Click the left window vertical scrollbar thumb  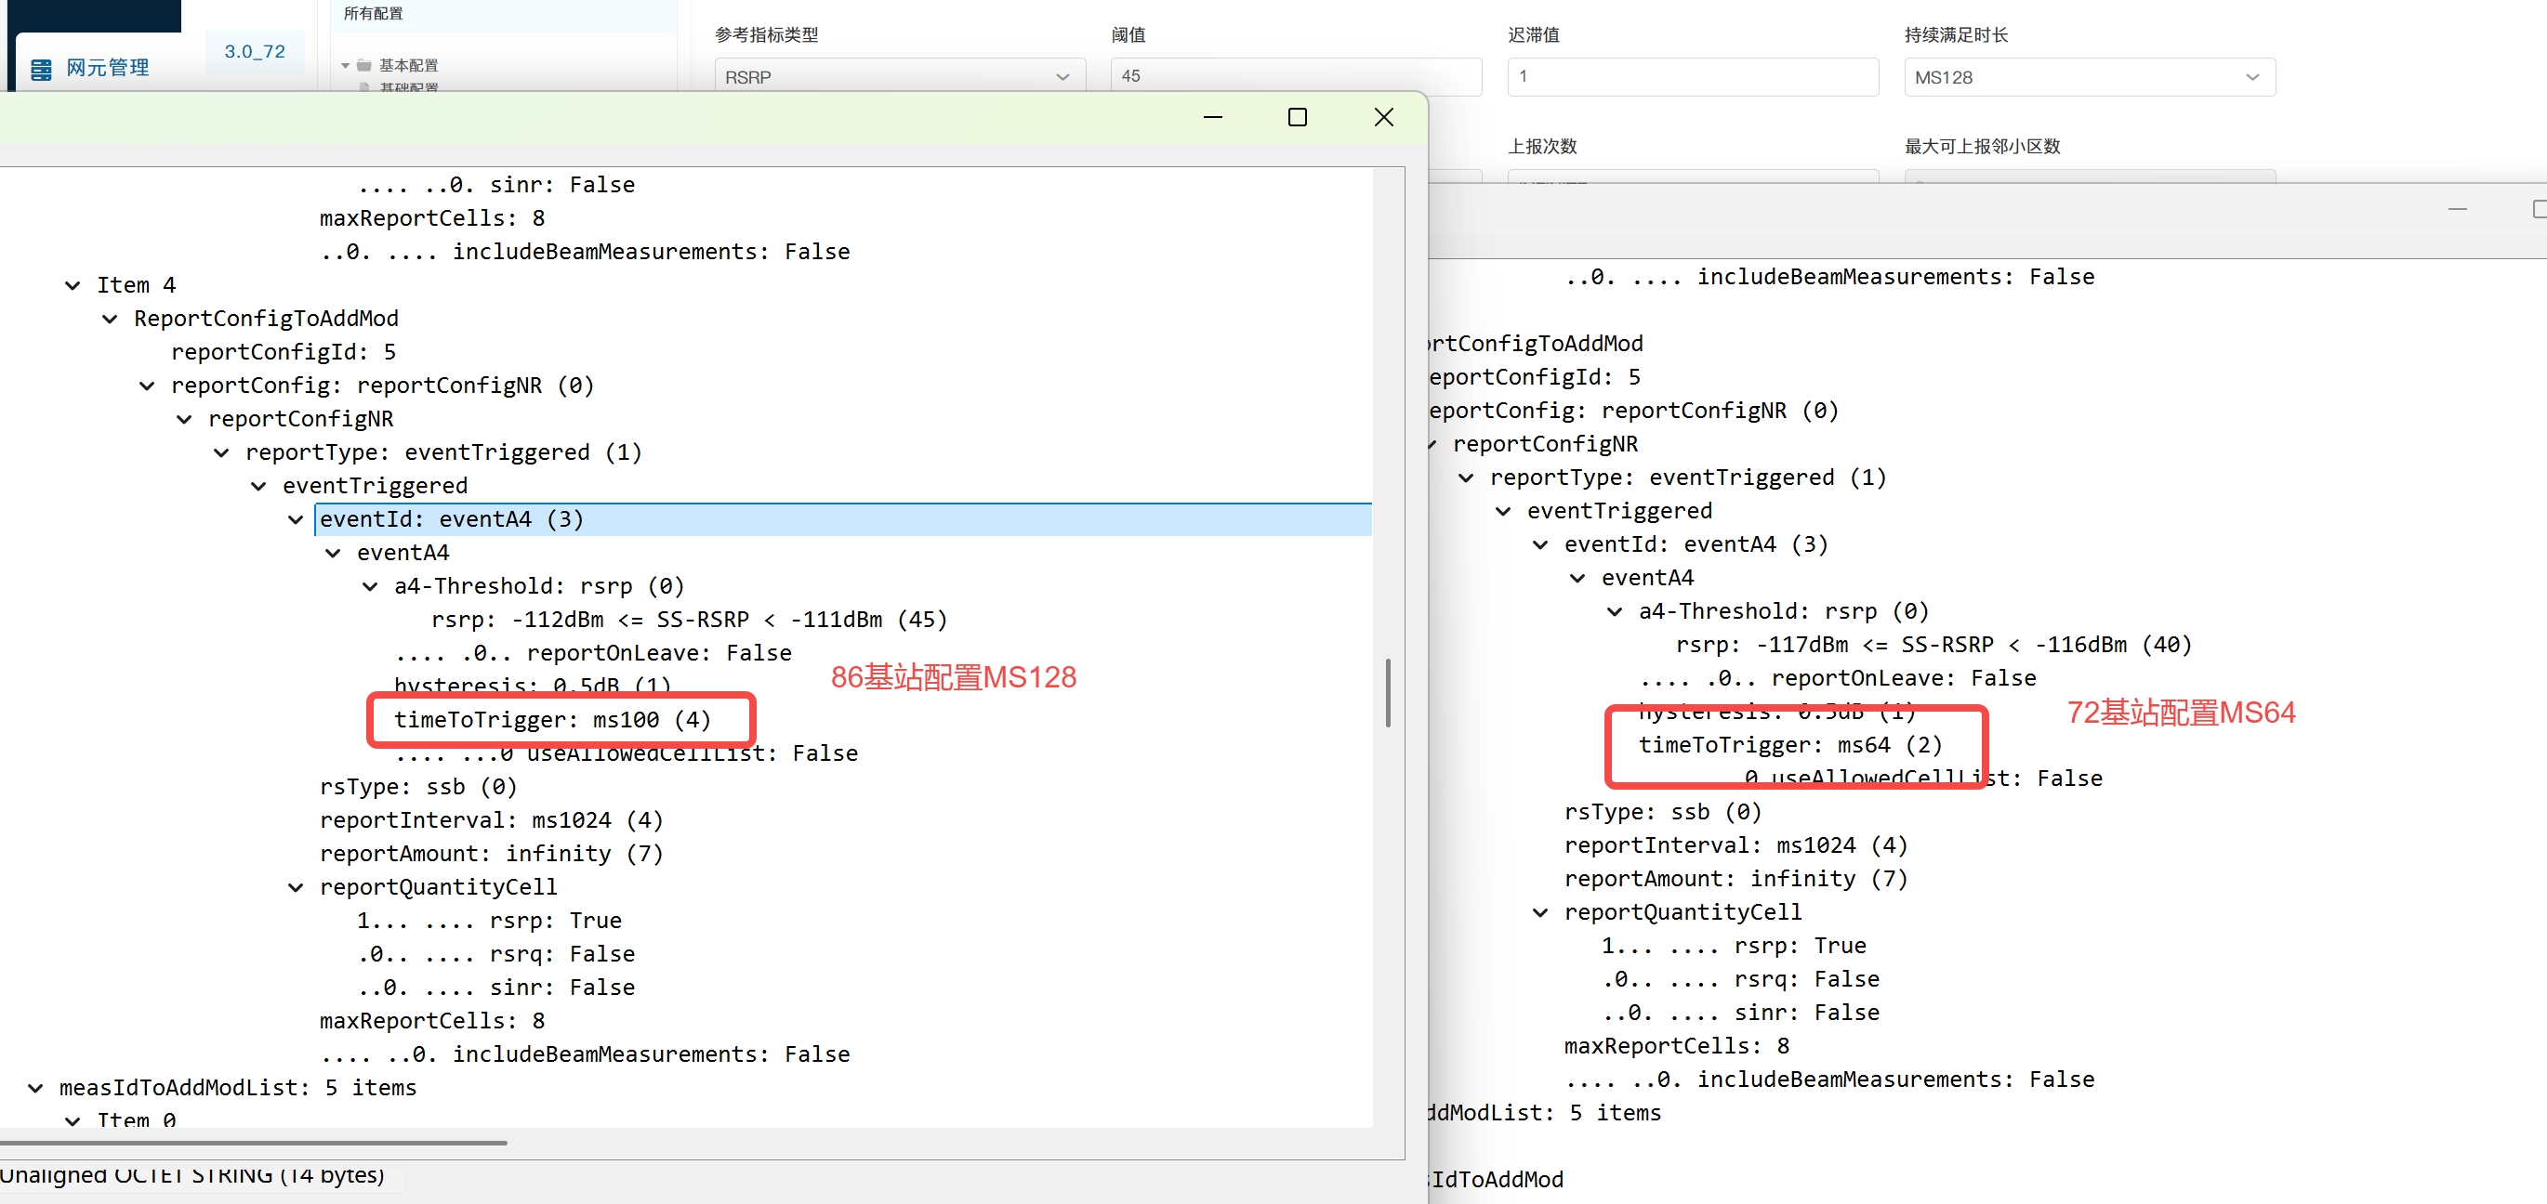pyautogui.click(x=1387, y=692)
